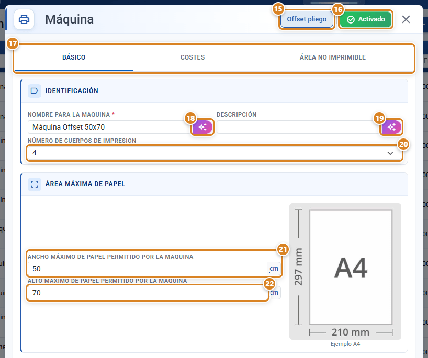Image resolution: width=428 pixels, height=358 pixels.
Task: Open the Costes tab
Action: point(193,57)
